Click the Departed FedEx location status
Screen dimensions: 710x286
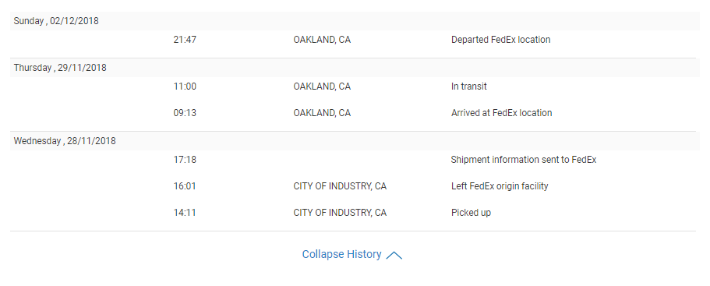pyautogui.click(x=501, y=40)
